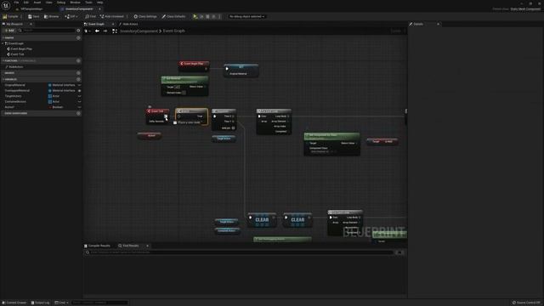Image resolution: width=544 pixels, height=306 pixels.
Task: Add a new macro with Macros plus icon
Action: pyautogui.click(x=78, y=73)
